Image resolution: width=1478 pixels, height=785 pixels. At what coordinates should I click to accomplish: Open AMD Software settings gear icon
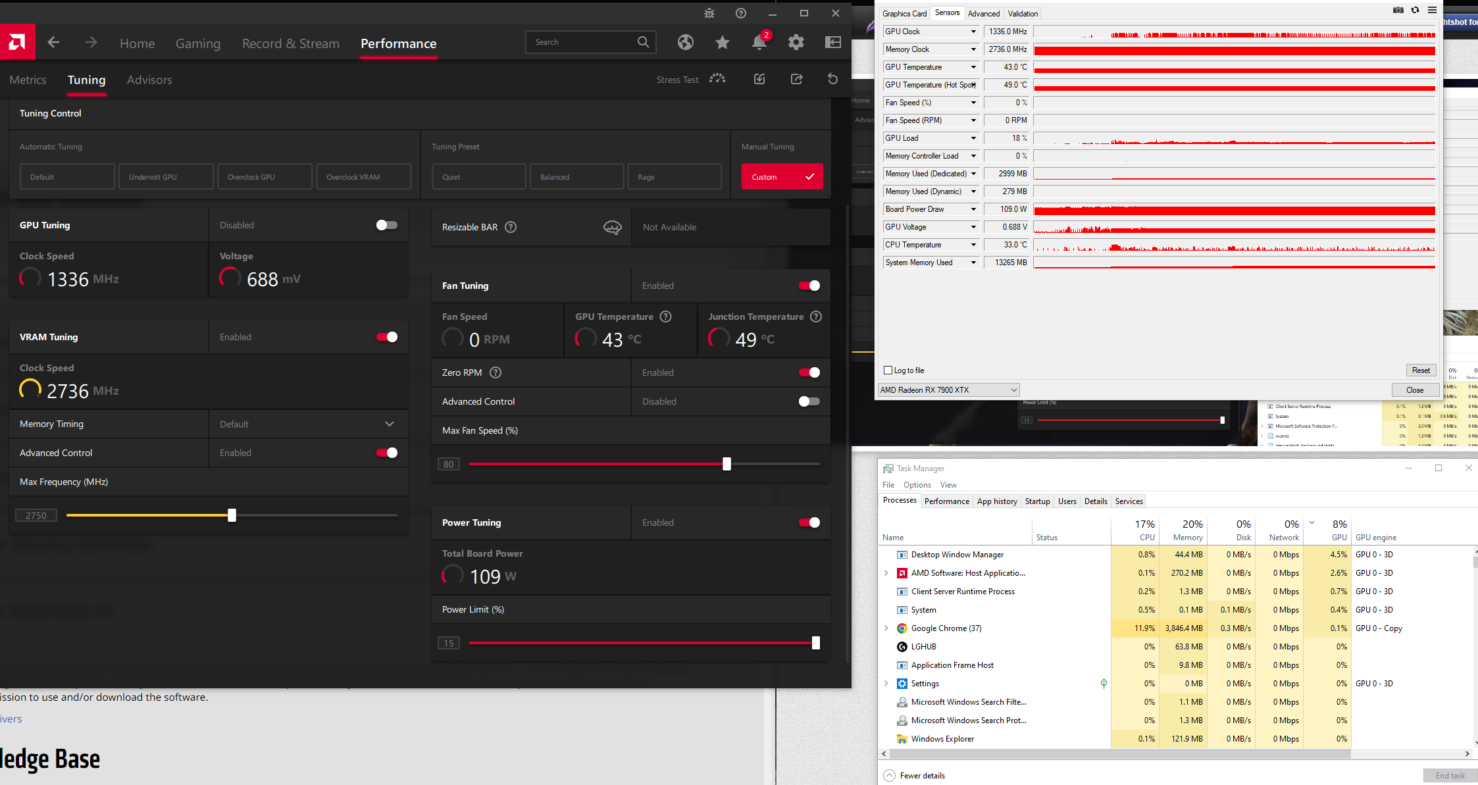coord(796,42)
